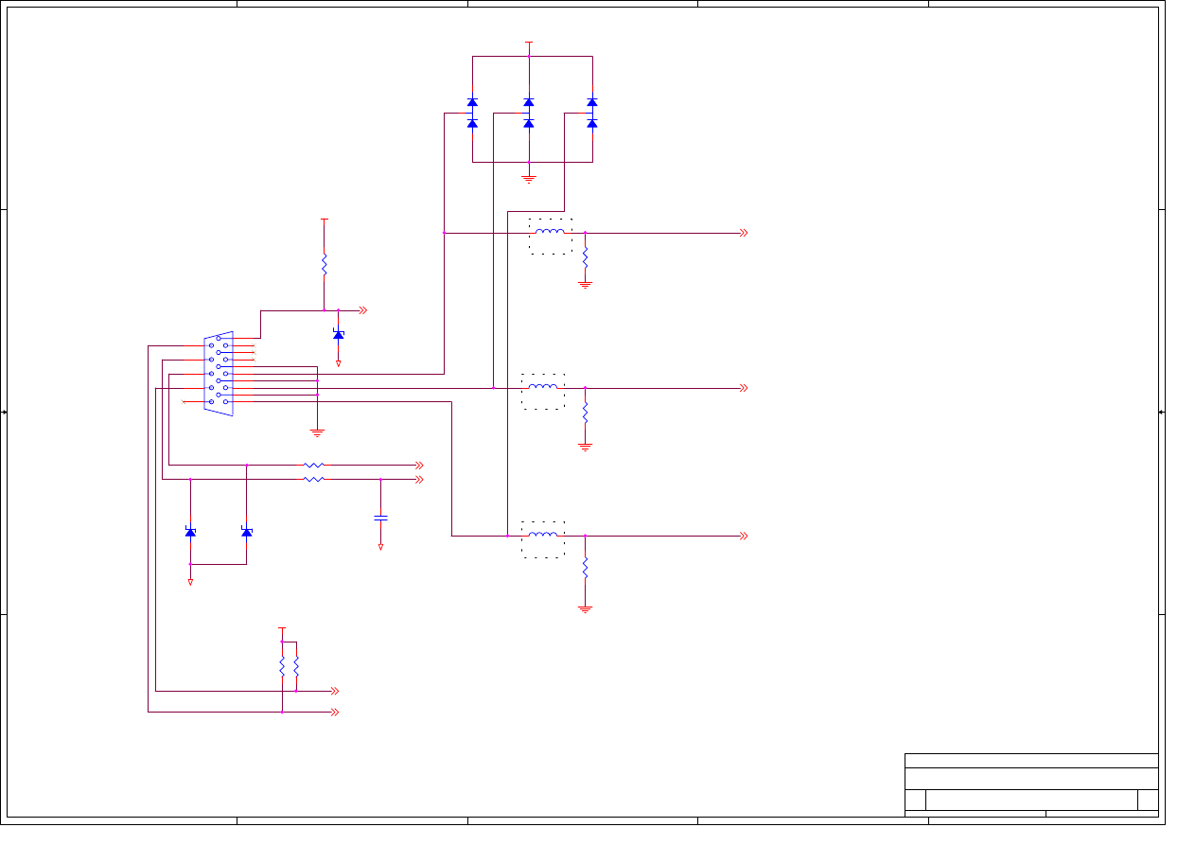Click the off-page connector on the bottom inductor line
Image resolution: width=1195 pixels, height=845 pixels.
click(744, 536)
